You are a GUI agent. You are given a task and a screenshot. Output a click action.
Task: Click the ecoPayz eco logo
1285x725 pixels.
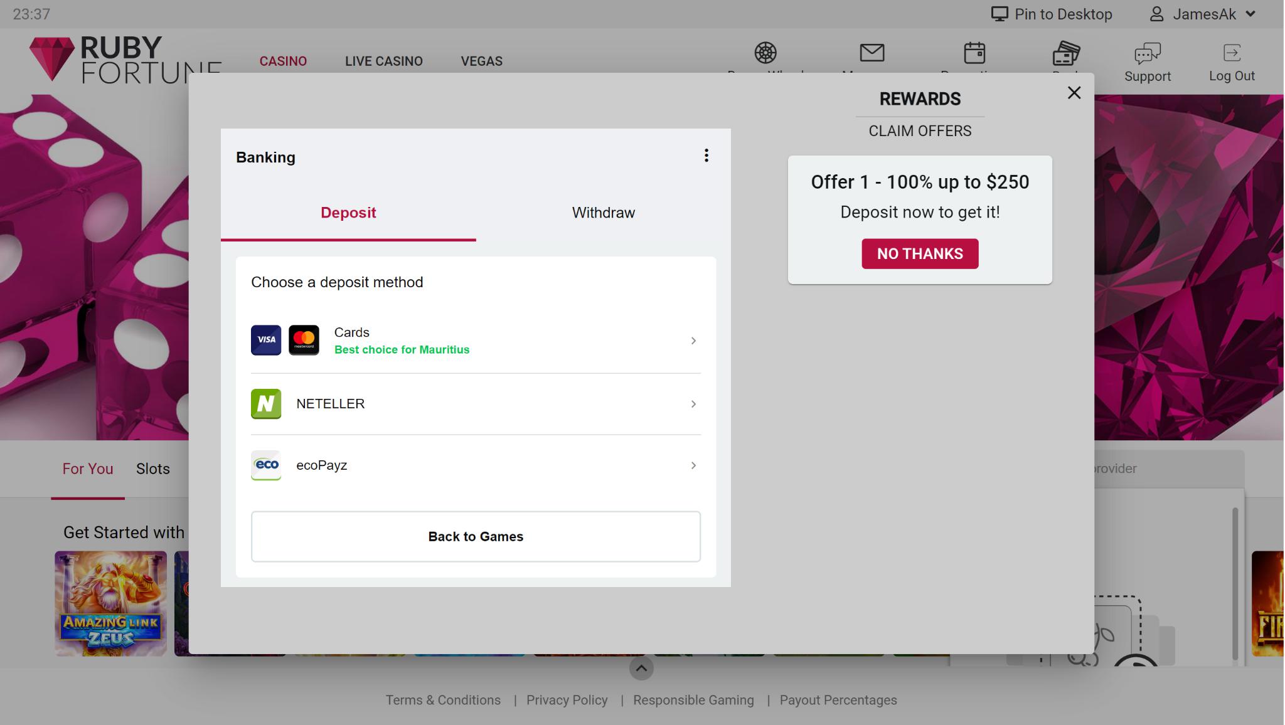click(x=266, y=465)
